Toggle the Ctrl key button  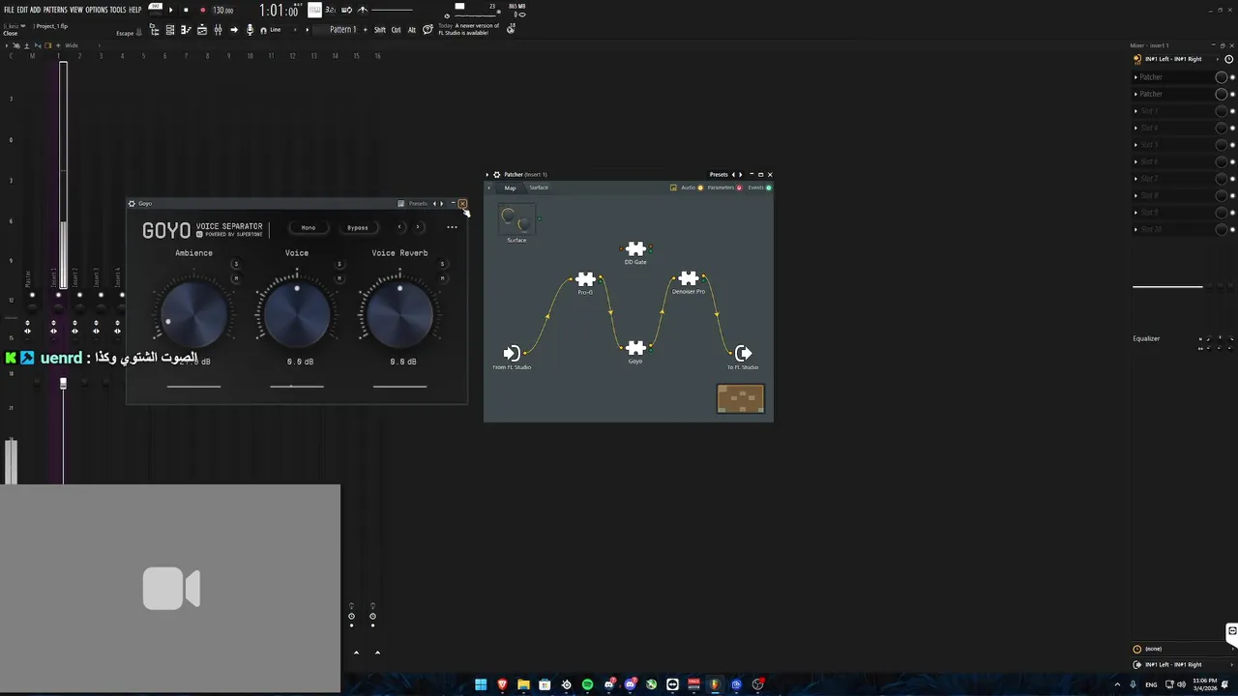pyautogui.click(x=397, y=30)
